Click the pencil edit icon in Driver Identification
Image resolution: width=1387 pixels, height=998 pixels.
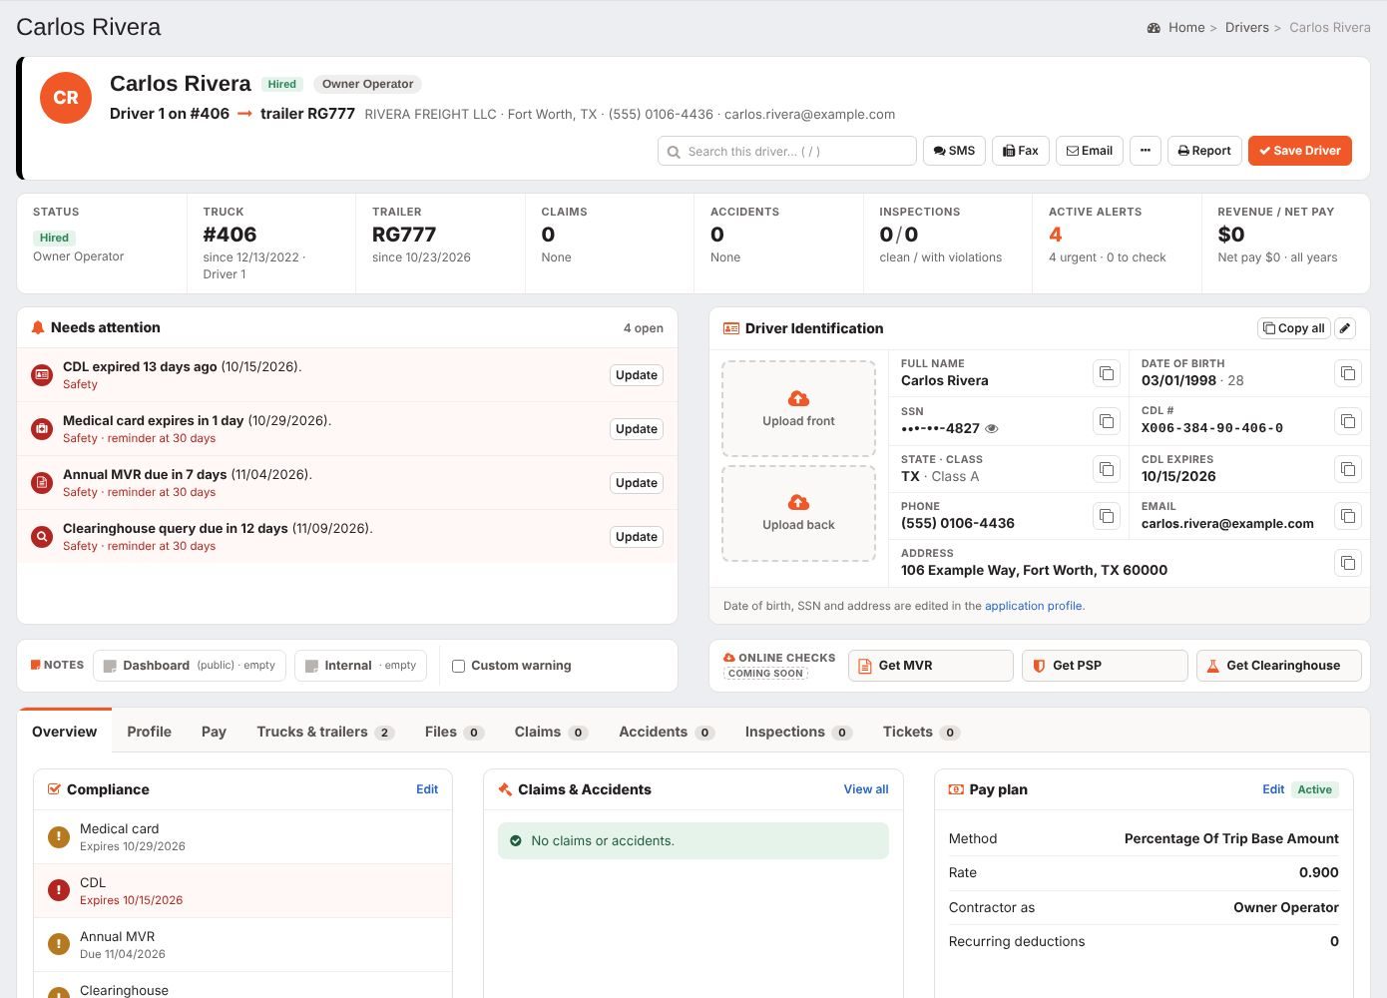[1345, 328]
